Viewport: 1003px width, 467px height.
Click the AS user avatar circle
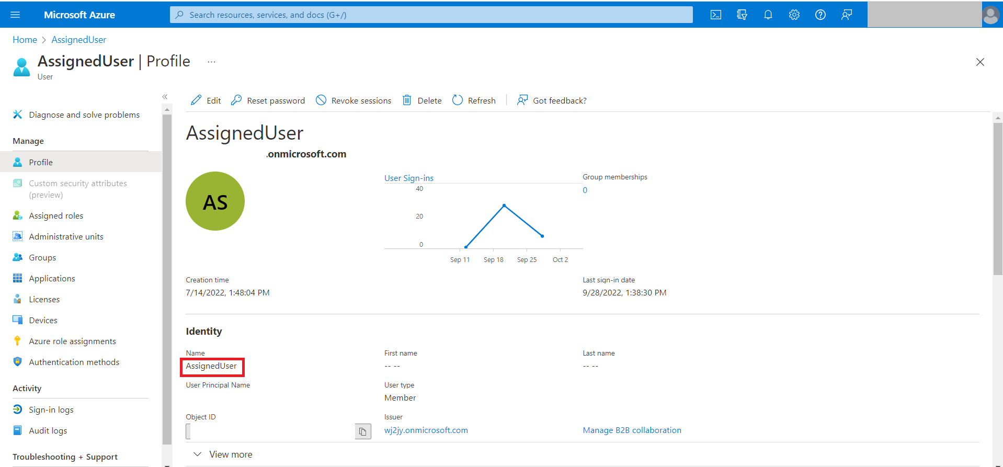pyautogui.click(x=215, y=201)
